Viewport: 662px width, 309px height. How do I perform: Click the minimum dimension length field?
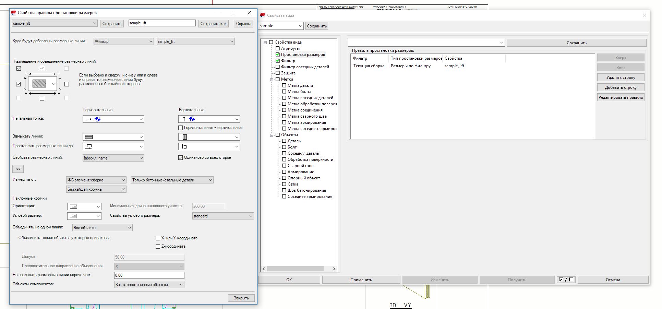(149, 275)
